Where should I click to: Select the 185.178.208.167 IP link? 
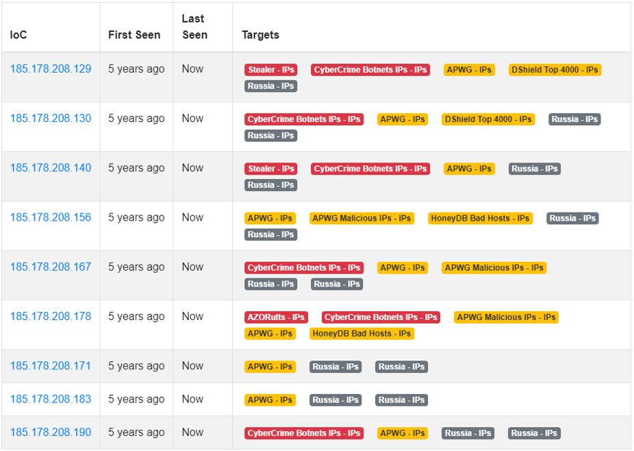pyautogui.click(x=51, y=267)
